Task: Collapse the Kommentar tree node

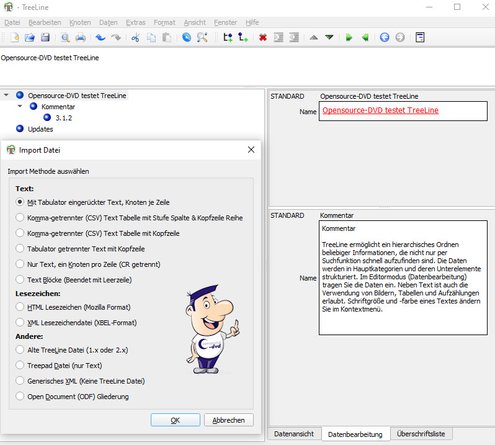Action: tap(20, 107)
